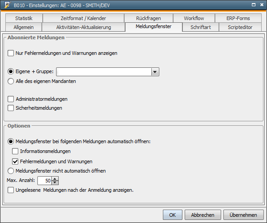Click inside the Gruppe combo box field
The image size is (267, 223).
click(103, 72)
